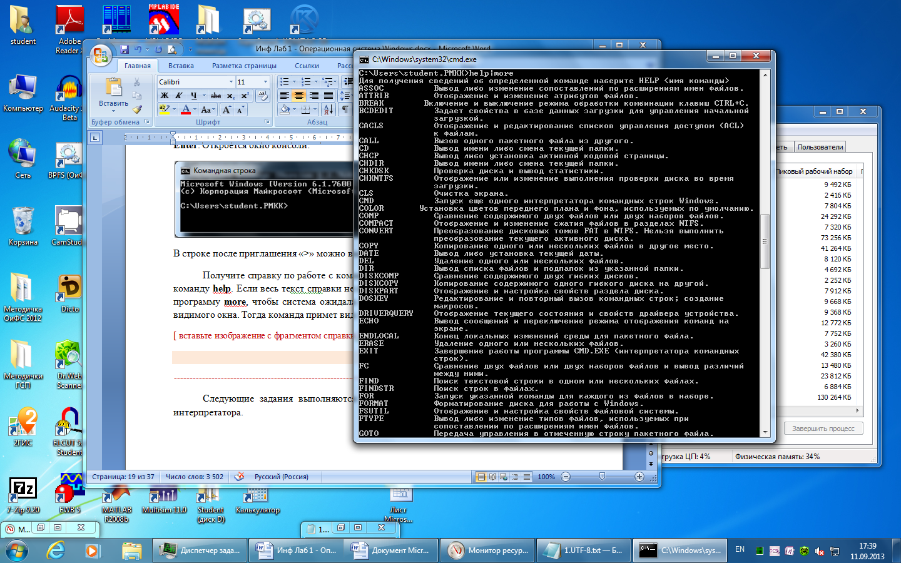Open highlight color dropdown arrow

click(x=175, y=109)
